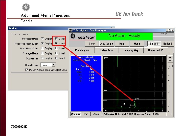Viewport: 182px width, 136px height.
Task: Click the Report Level 100.0 field
Action: pyautogui.click(x=46, y=65)
